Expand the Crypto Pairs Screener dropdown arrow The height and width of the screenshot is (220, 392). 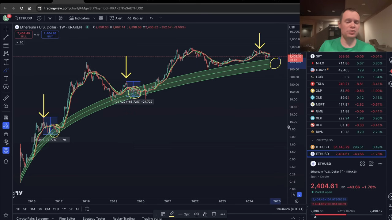point(53,218)
